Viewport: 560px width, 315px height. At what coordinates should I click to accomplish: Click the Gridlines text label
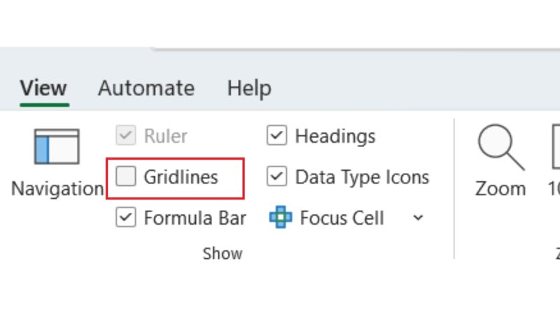(181, 177)
